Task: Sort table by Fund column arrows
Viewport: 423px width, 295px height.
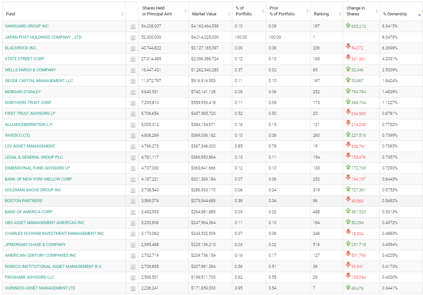Action: [122, 14]
